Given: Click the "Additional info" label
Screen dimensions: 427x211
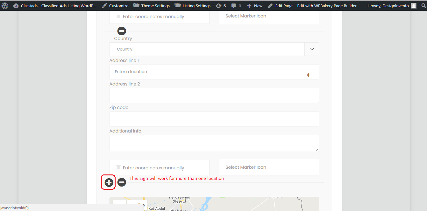Looking at the screenshot, I should [125, 131].
